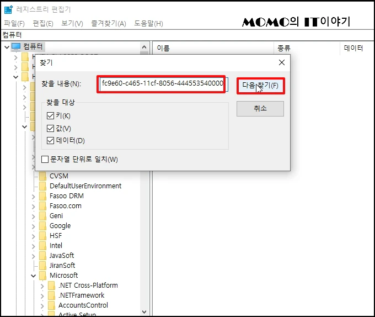Expand the Fasoo DRM key
The height and width of the screenshot is (317, 375).
(34, 197)
